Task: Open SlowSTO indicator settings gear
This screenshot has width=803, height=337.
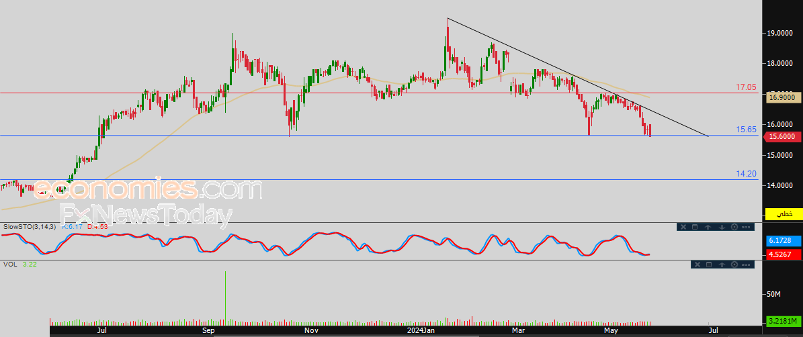Action: pos(734,227)
